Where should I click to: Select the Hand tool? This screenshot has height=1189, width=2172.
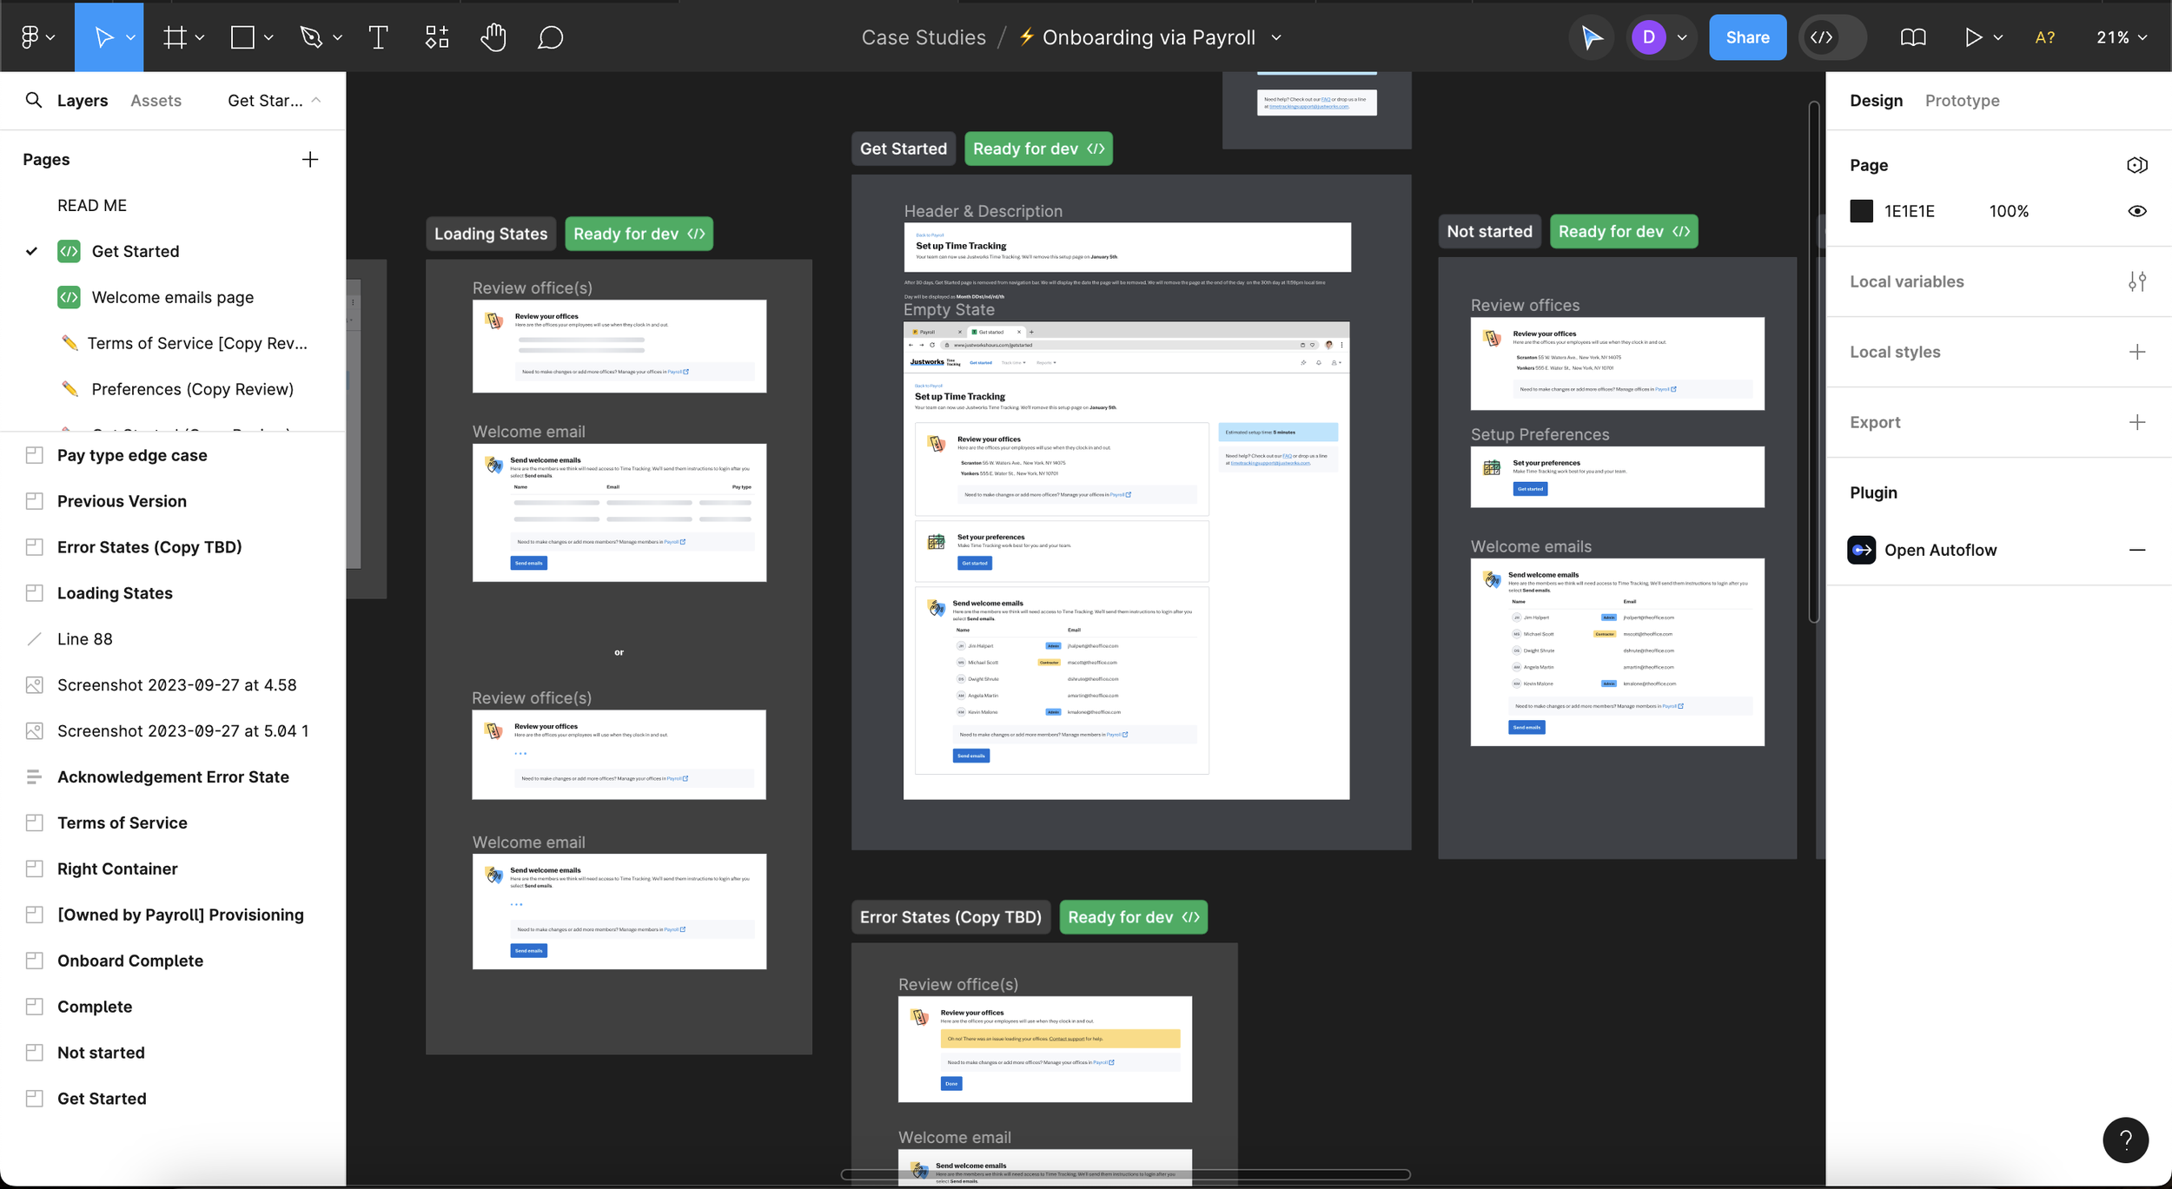[493, 37]
